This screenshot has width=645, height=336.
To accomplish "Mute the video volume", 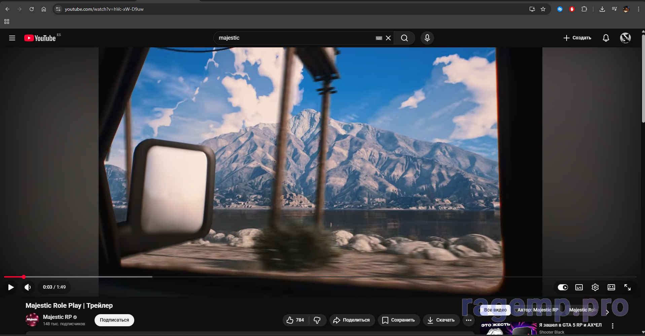I will click(x=28, y=287).
